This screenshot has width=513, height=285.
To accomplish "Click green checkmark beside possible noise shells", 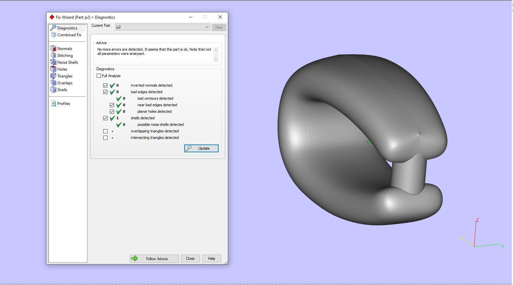I will 119,125.
